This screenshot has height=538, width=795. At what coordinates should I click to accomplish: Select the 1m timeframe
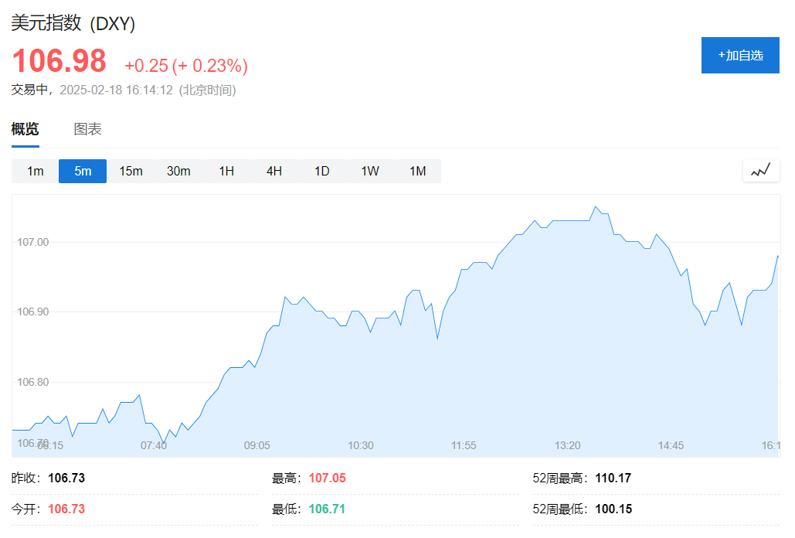(x=34, y=171)
